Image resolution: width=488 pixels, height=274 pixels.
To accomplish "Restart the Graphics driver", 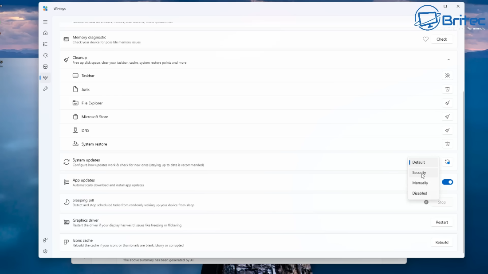I will pos(441,222).
